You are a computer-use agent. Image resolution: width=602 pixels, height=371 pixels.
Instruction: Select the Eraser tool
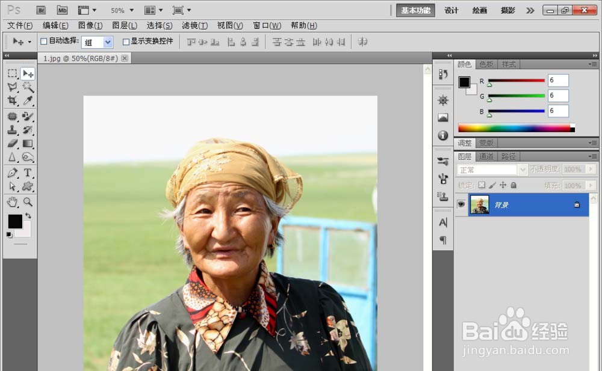tap(12, 144)
